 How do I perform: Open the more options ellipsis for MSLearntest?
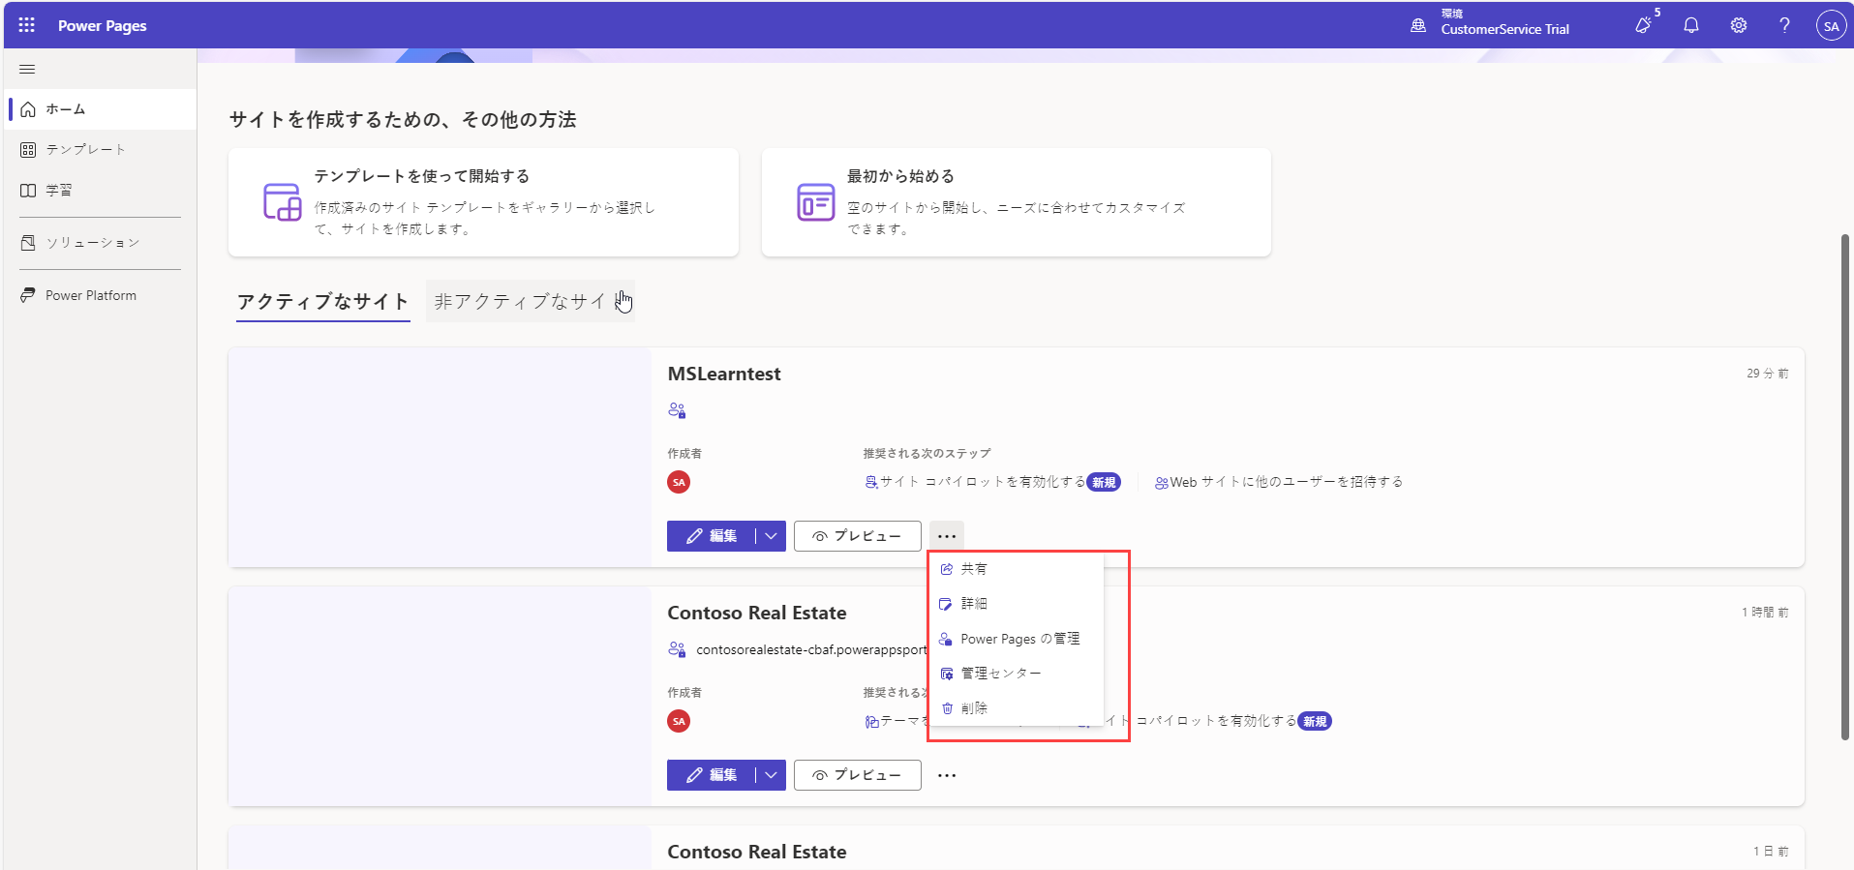(x=947, y=536)
